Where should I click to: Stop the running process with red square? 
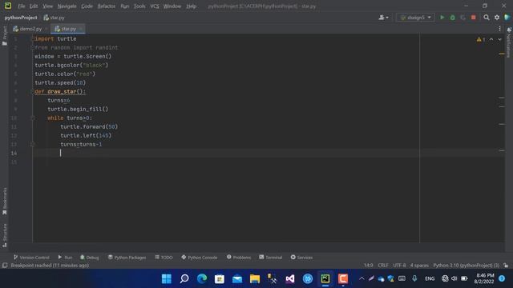pos(474,18)
